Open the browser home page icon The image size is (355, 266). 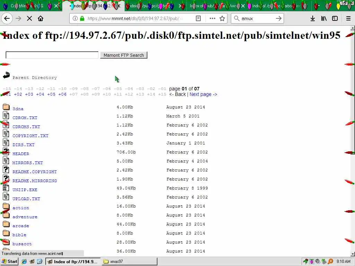coord(41,19)
